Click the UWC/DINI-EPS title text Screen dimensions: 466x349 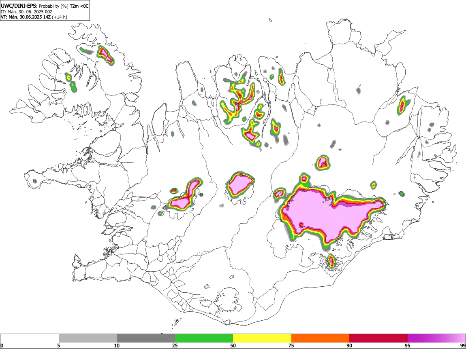18,6
